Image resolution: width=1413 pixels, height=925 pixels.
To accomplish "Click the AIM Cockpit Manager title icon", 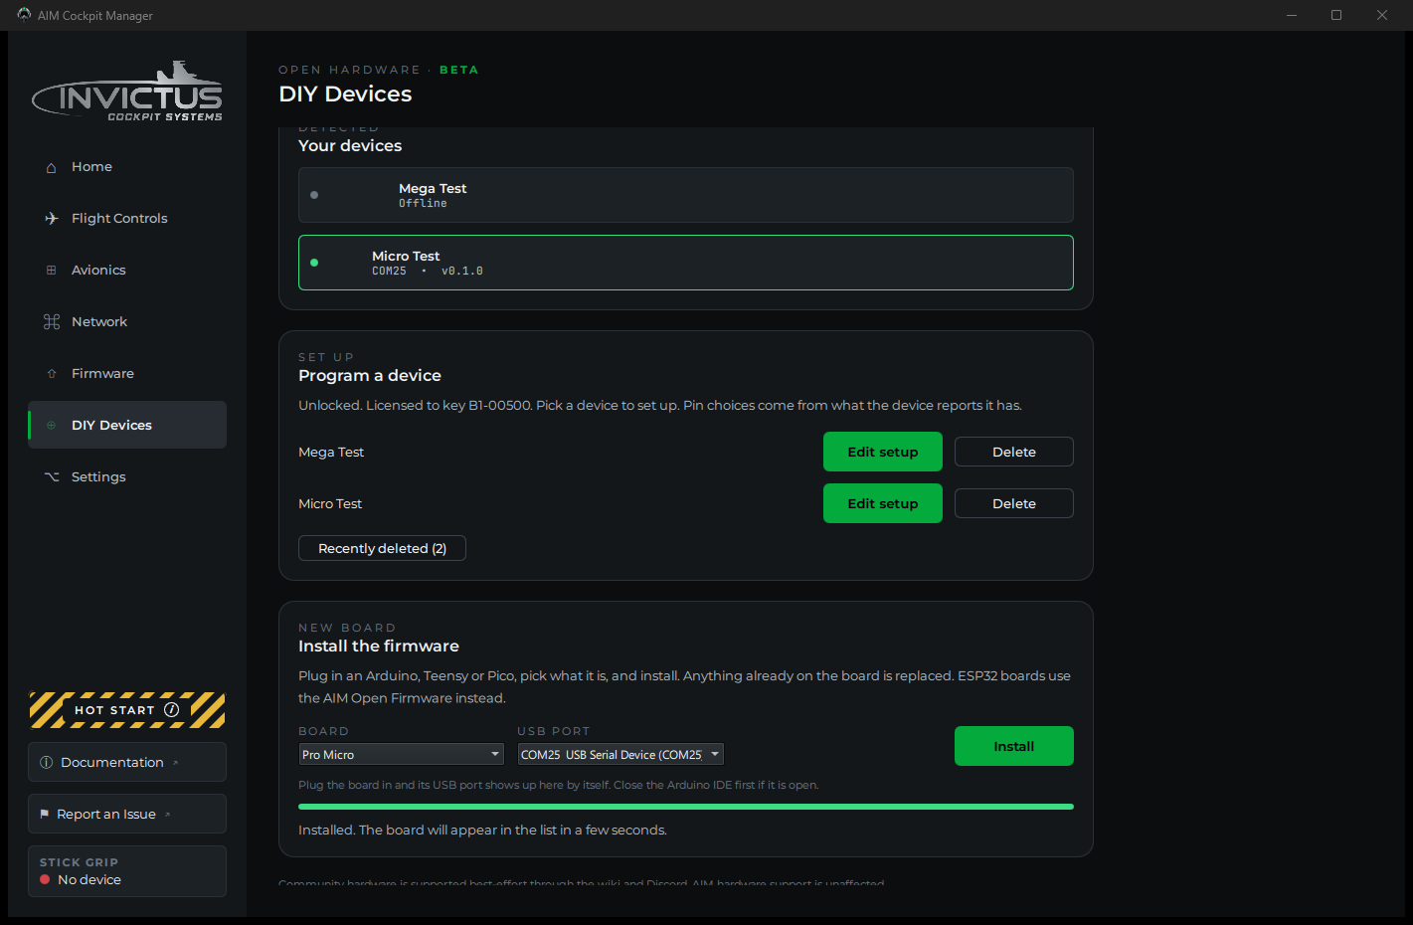I will click(x=24, y=15).
